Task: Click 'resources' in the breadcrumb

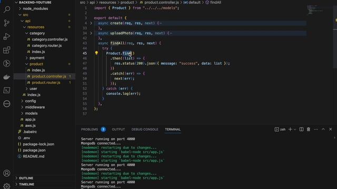Action: pos(107,2)
